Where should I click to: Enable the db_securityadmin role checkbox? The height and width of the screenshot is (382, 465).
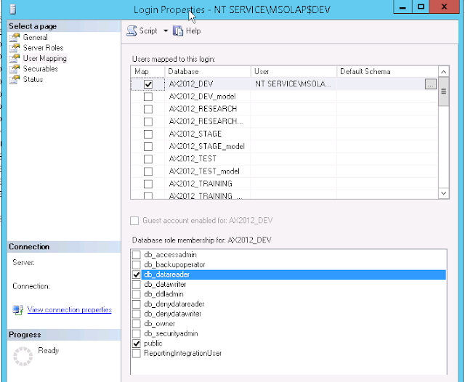click(x=137, y=333)
